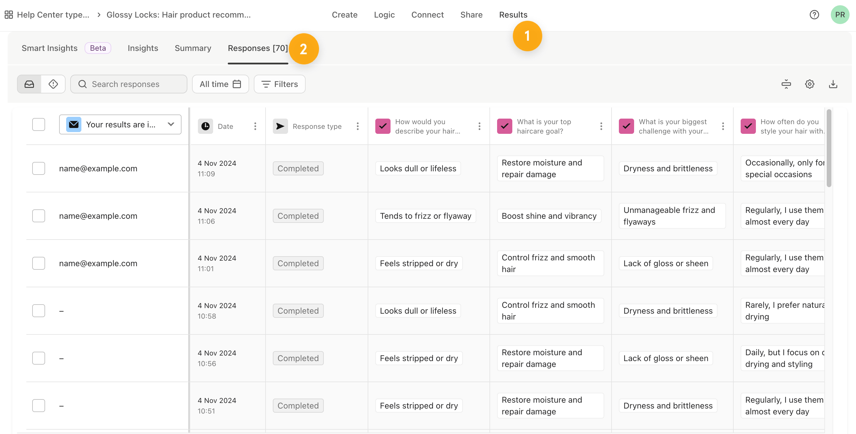
Task: Click the vertical table scrollbar
Action: click(x=829, y=148)
